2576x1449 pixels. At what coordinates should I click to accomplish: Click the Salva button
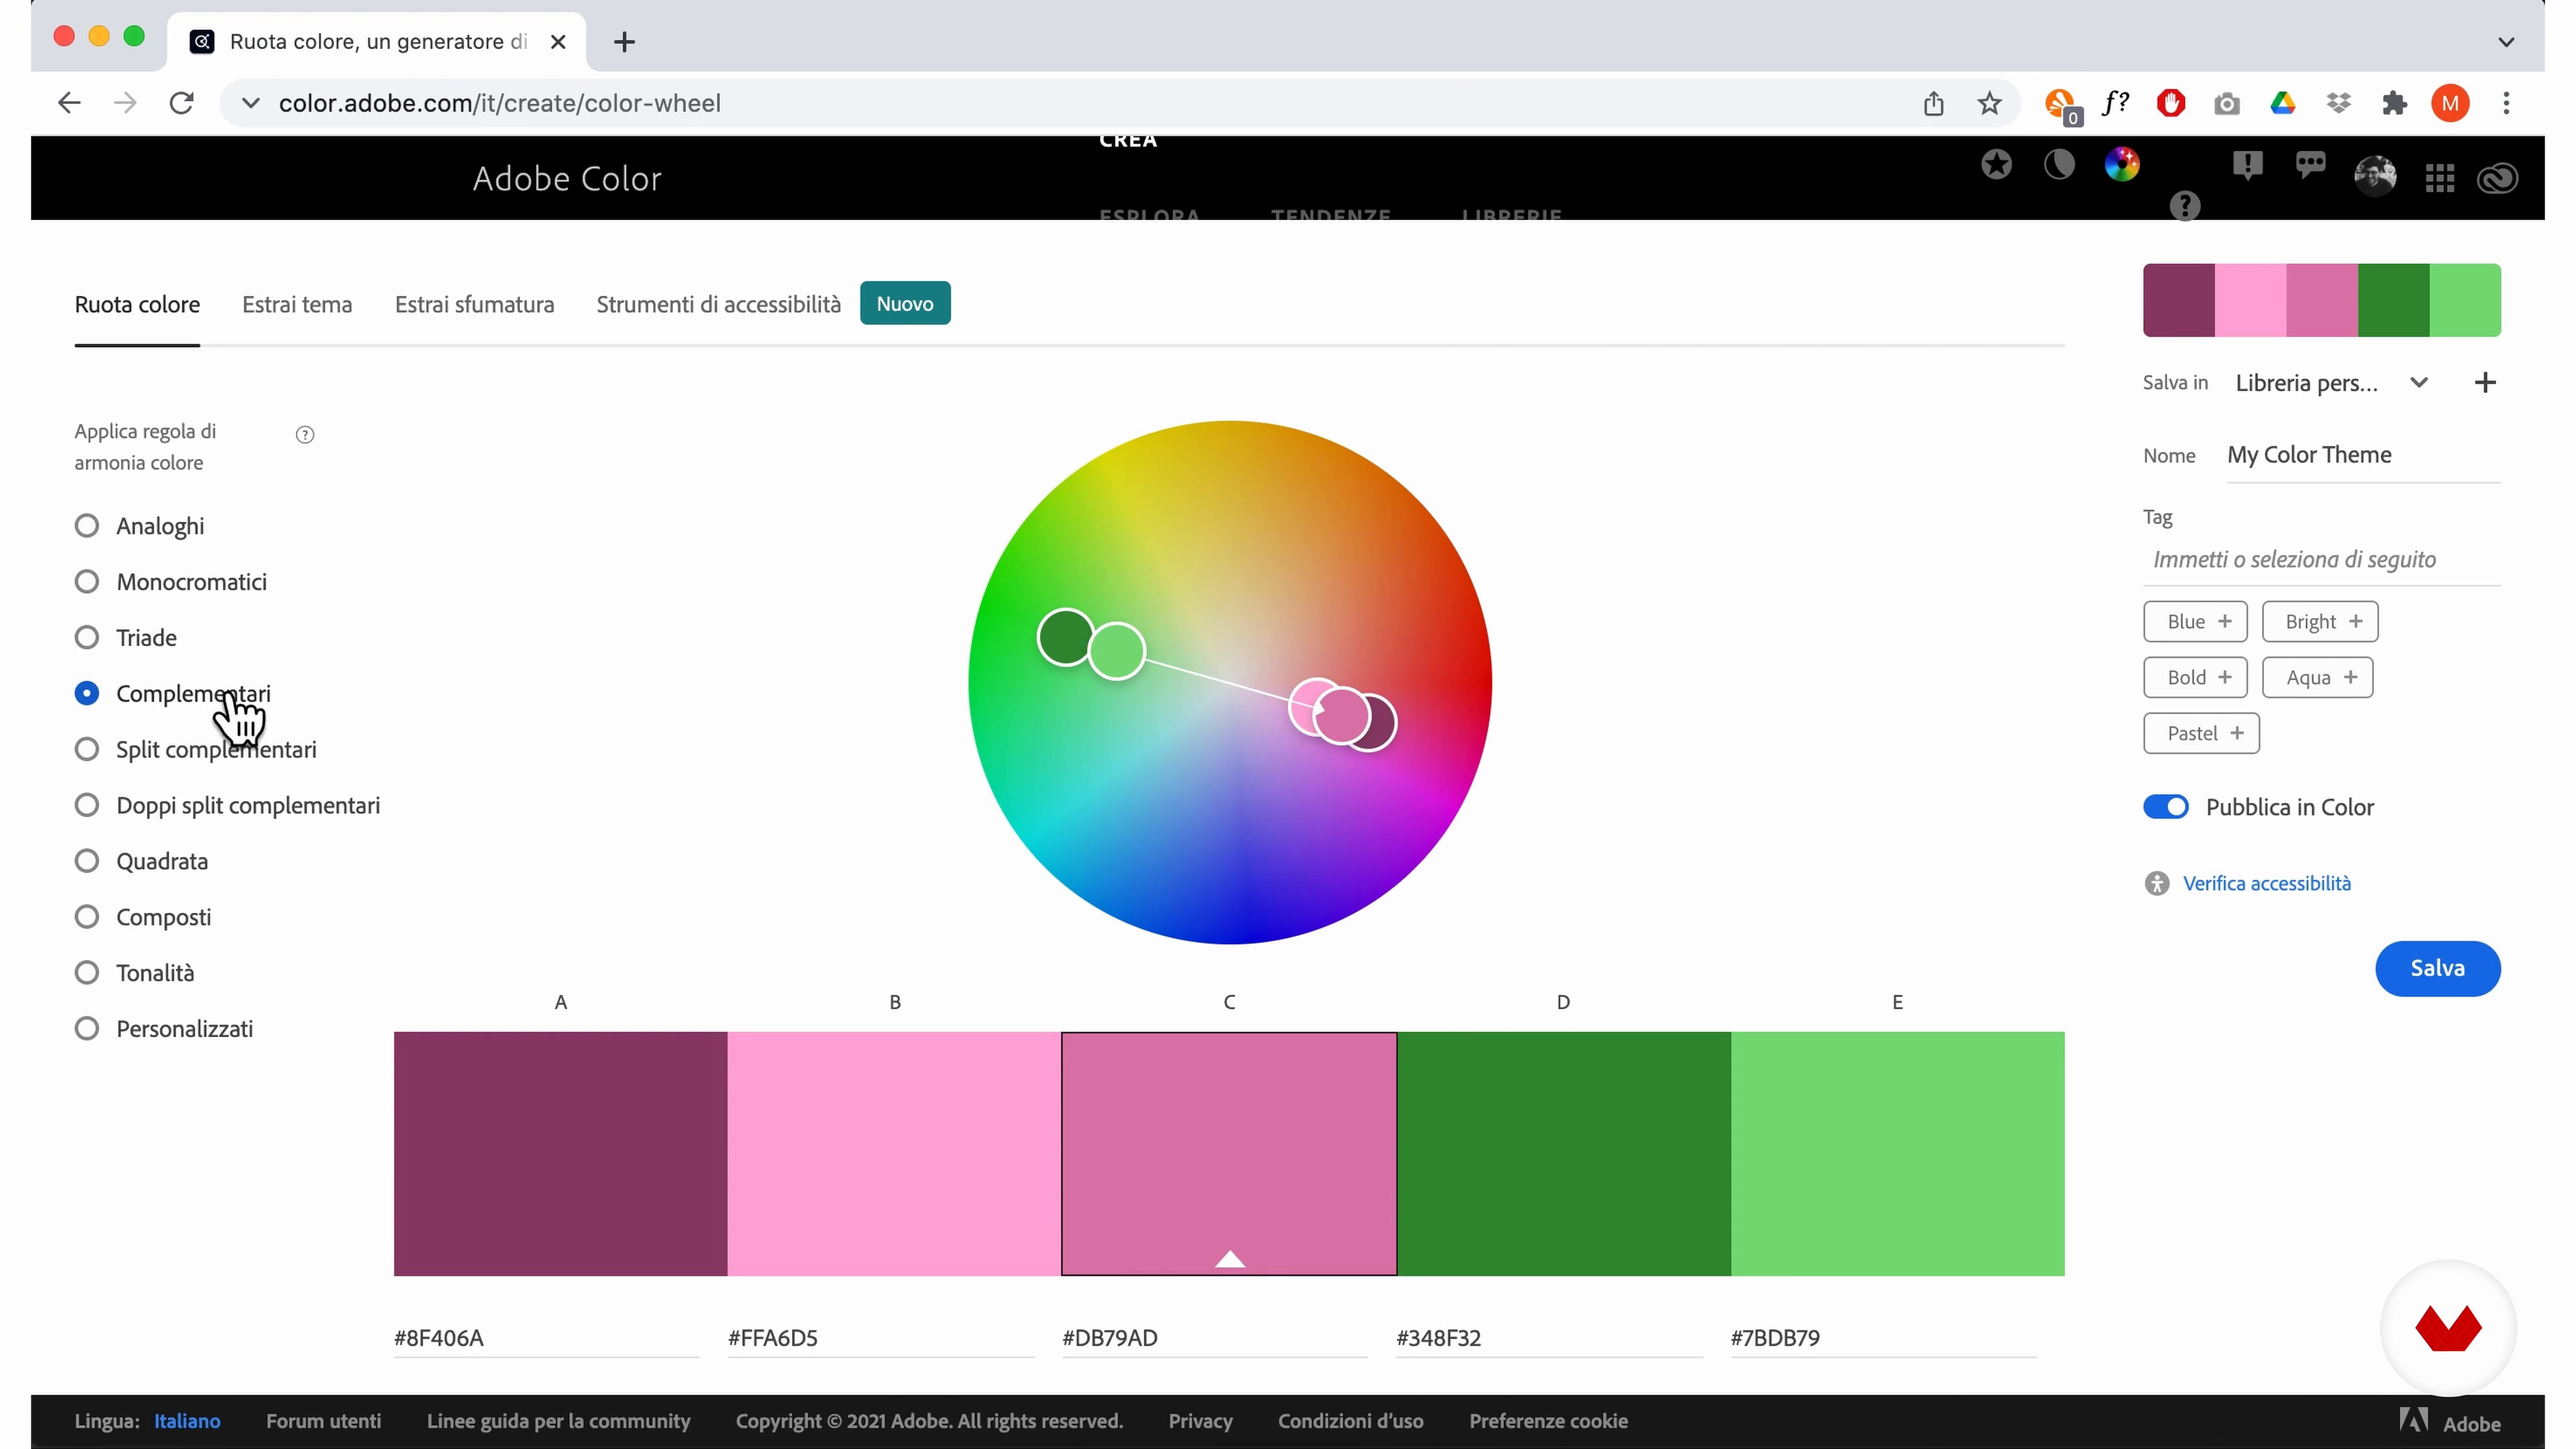[x=2438, y=968]
